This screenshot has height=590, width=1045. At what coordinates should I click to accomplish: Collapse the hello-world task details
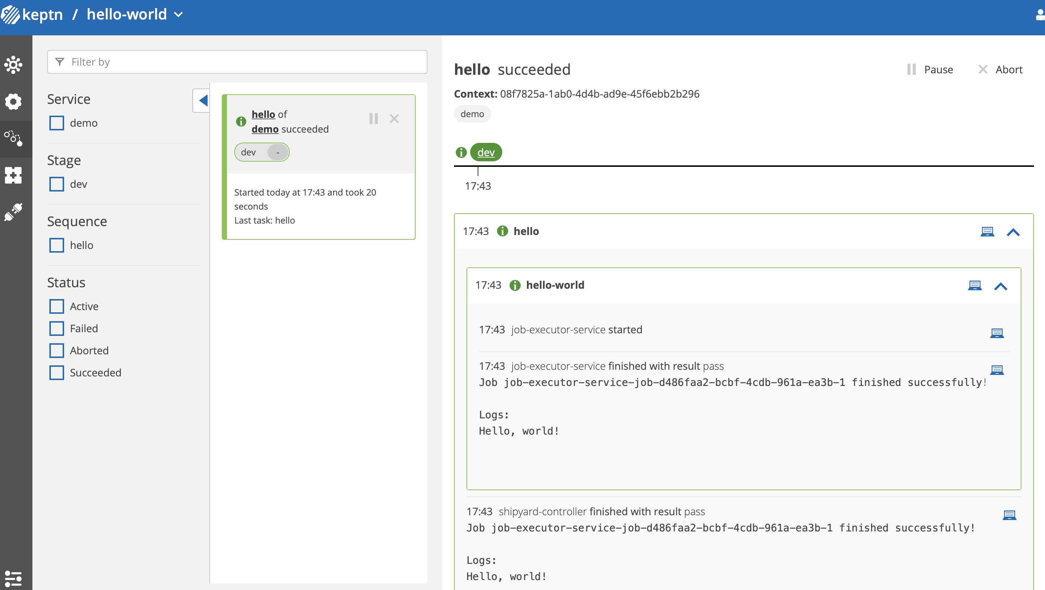click(1000, 286)
